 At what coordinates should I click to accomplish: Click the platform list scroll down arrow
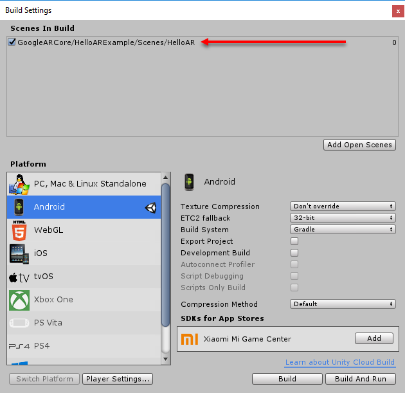(x=166, y=359)
